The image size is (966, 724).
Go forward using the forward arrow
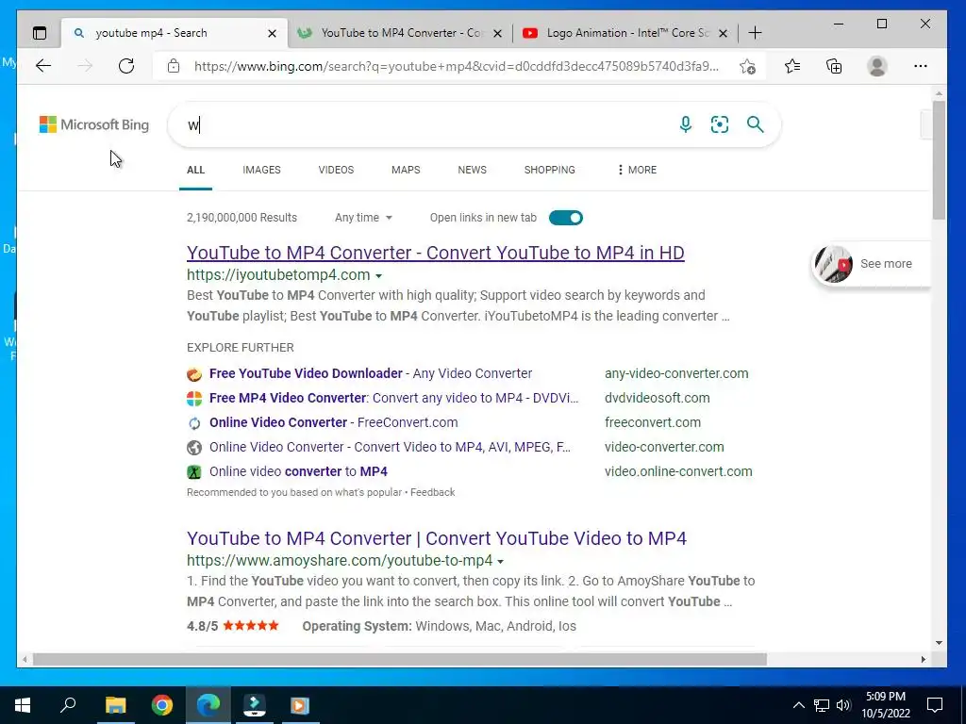click(x=85, y=66)
